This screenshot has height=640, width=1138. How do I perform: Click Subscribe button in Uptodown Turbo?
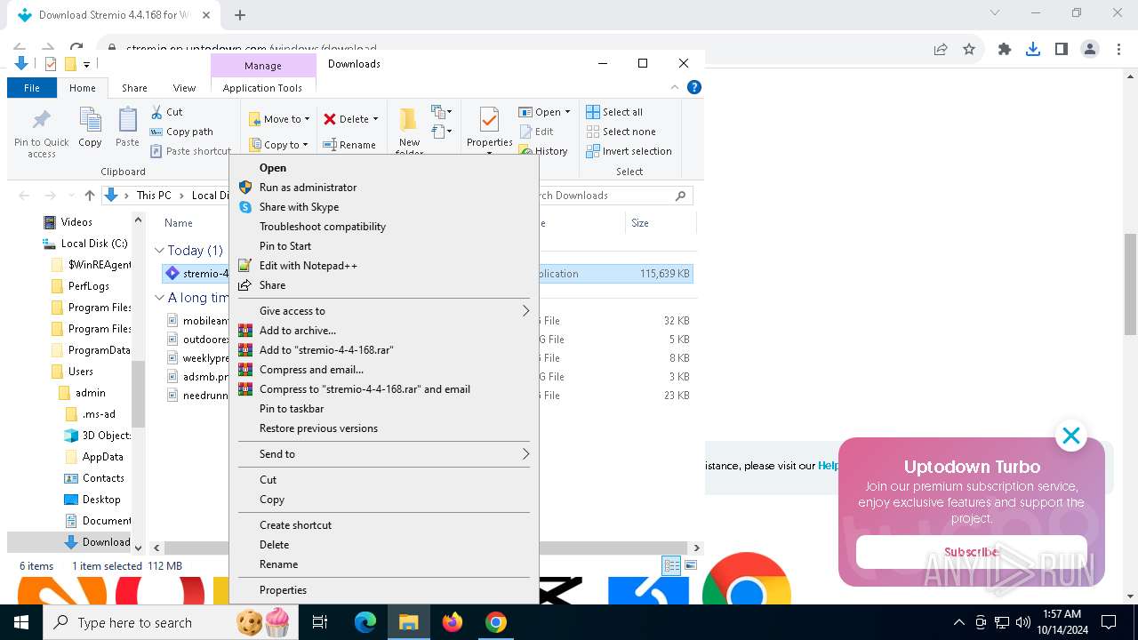click(971, 552)
